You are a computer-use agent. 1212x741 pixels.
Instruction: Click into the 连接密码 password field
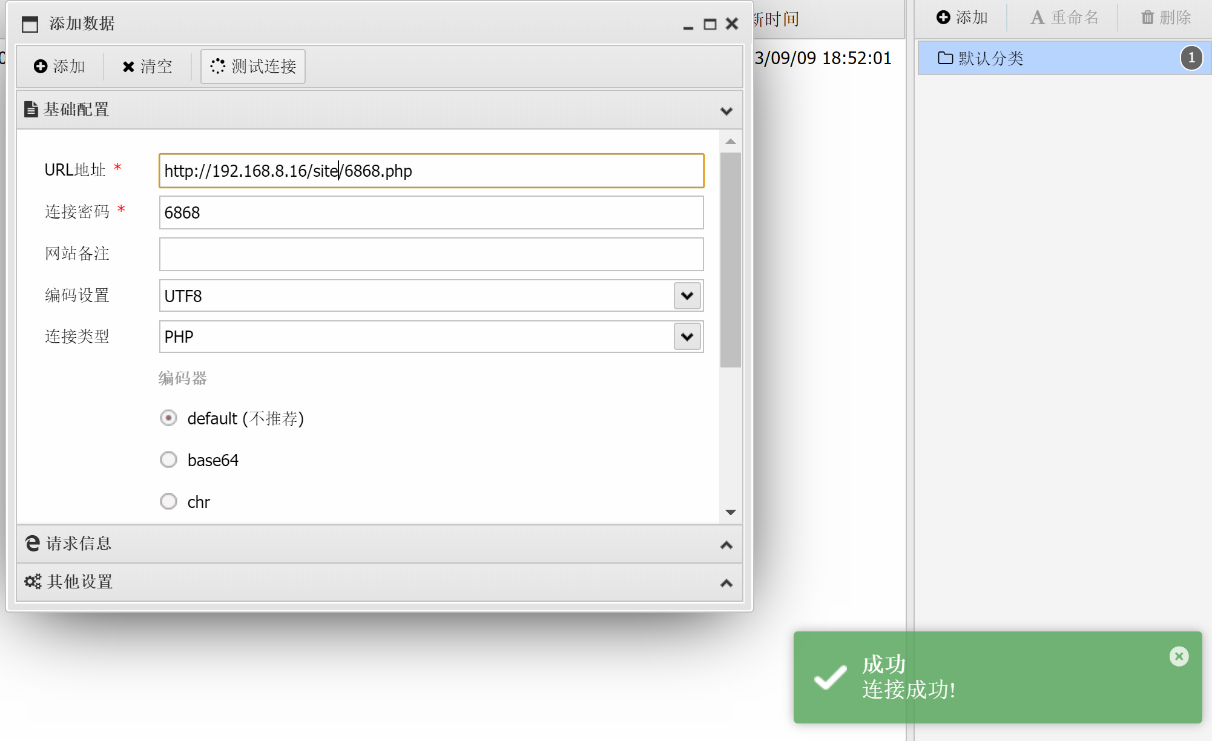tap(431, 212)
